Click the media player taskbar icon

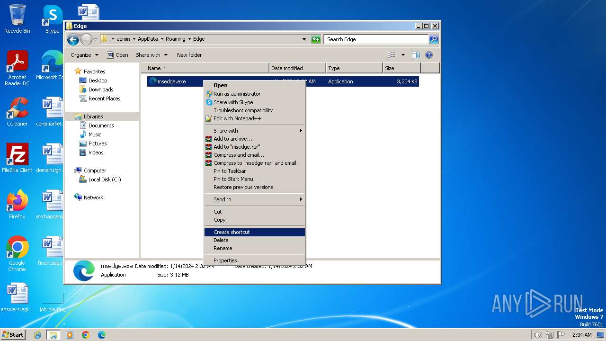pos(70,335)
